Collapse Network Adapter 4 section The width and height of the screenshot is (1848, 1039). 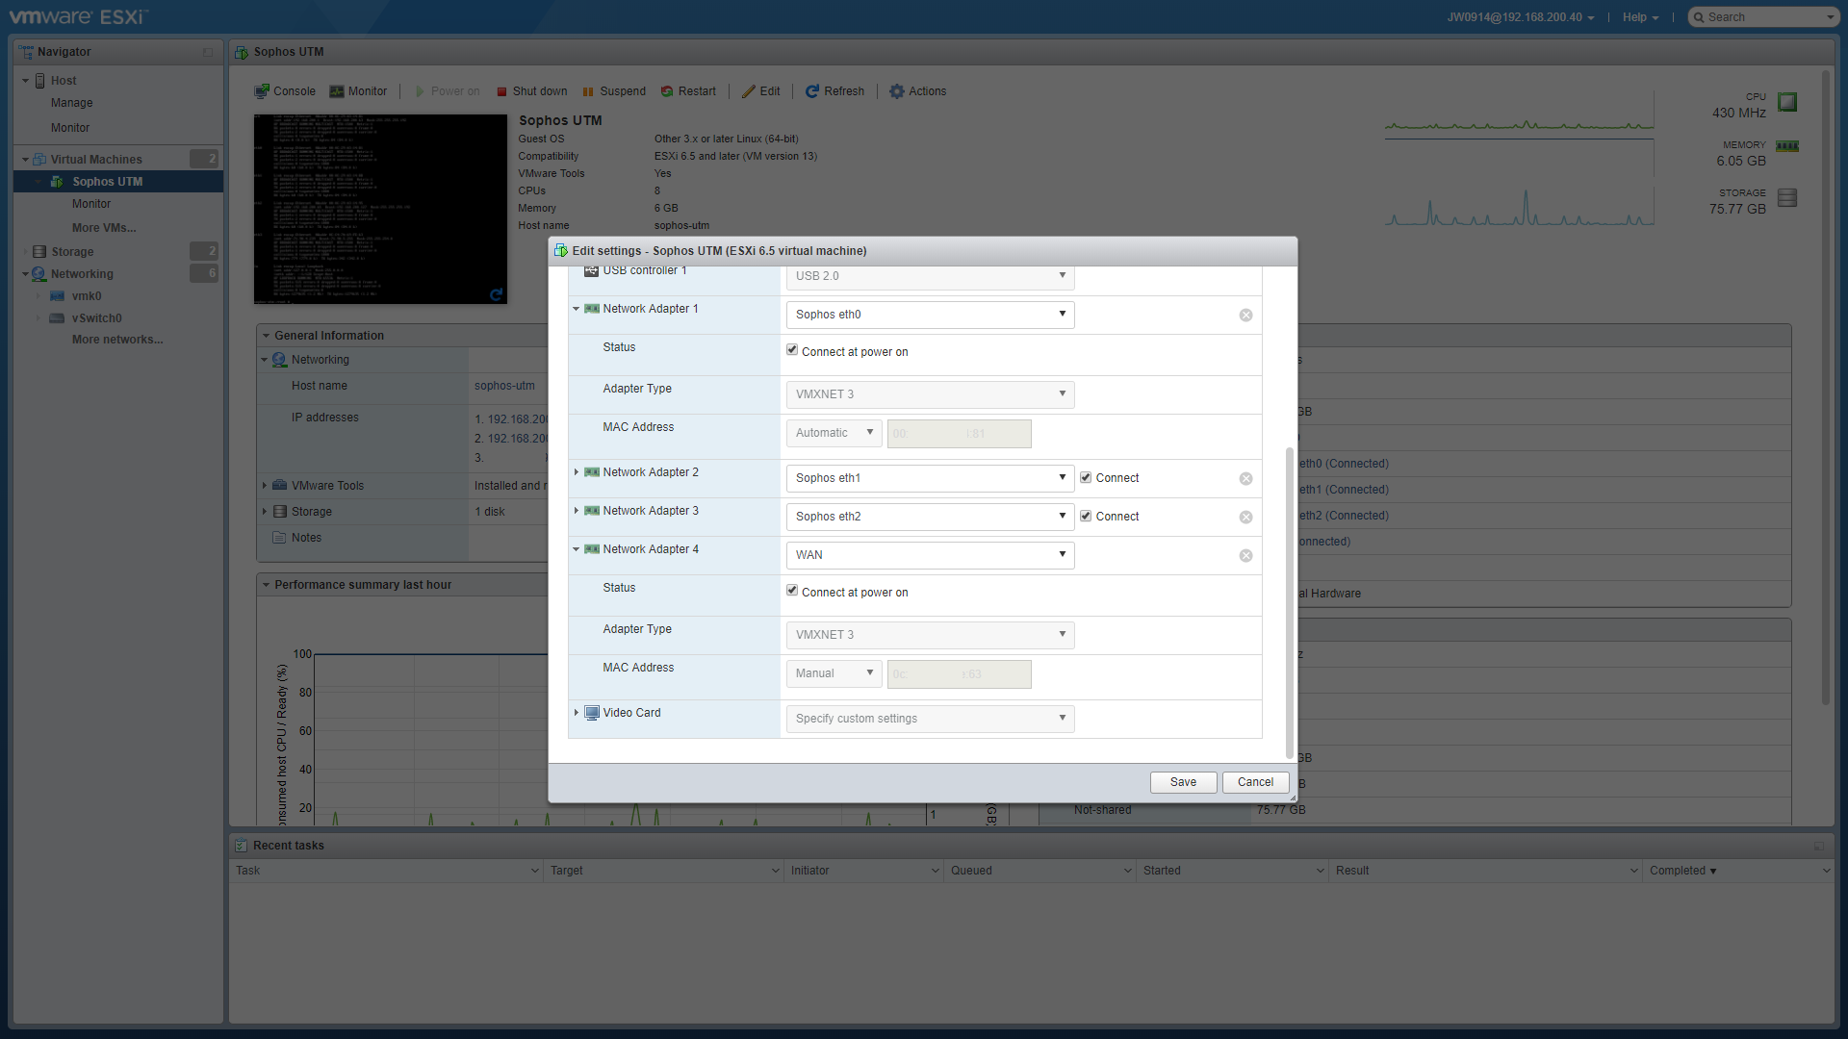coord(577,549)
